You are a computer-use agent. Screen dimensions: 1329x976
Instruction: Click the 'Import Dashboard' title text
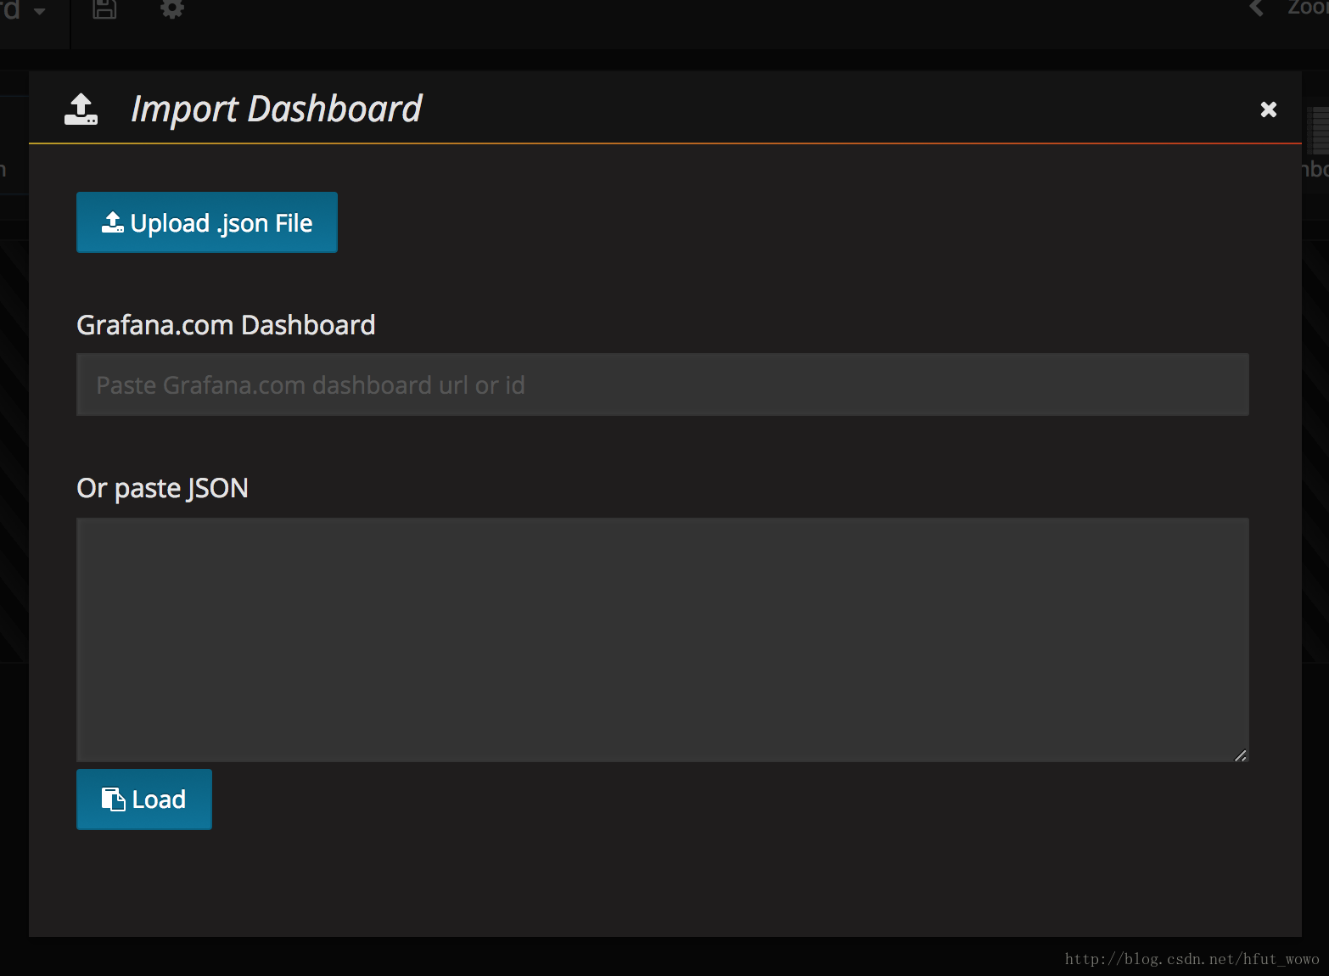coord(277,109)
